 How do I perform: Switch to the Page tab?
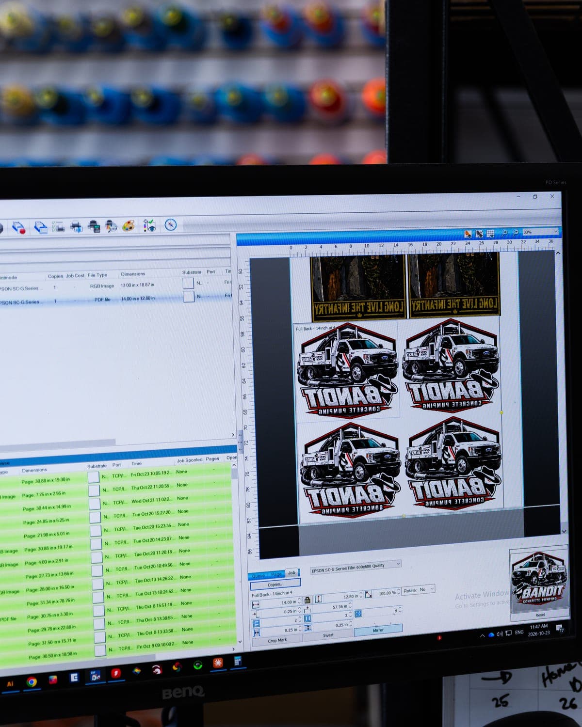coord(276,574)
